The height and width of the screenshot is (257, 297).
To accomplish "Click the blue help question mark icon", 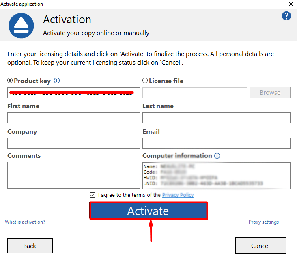I will pos(286,16).
